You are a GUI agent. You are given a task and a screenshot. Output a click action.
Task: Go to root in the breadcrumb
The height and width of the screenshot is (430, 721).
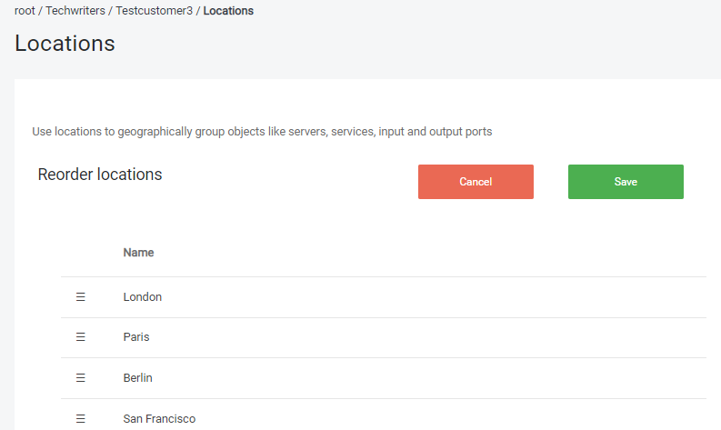[x=25, y=11]
